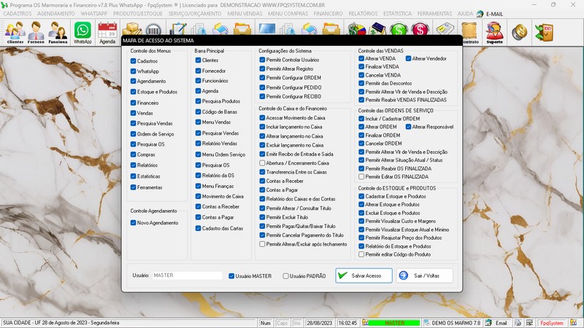This screenshot has width=584, height=328.
Task: Uncheck the Código de Barras checkbox
Action: pyautogui.click(x=198, y=112)
